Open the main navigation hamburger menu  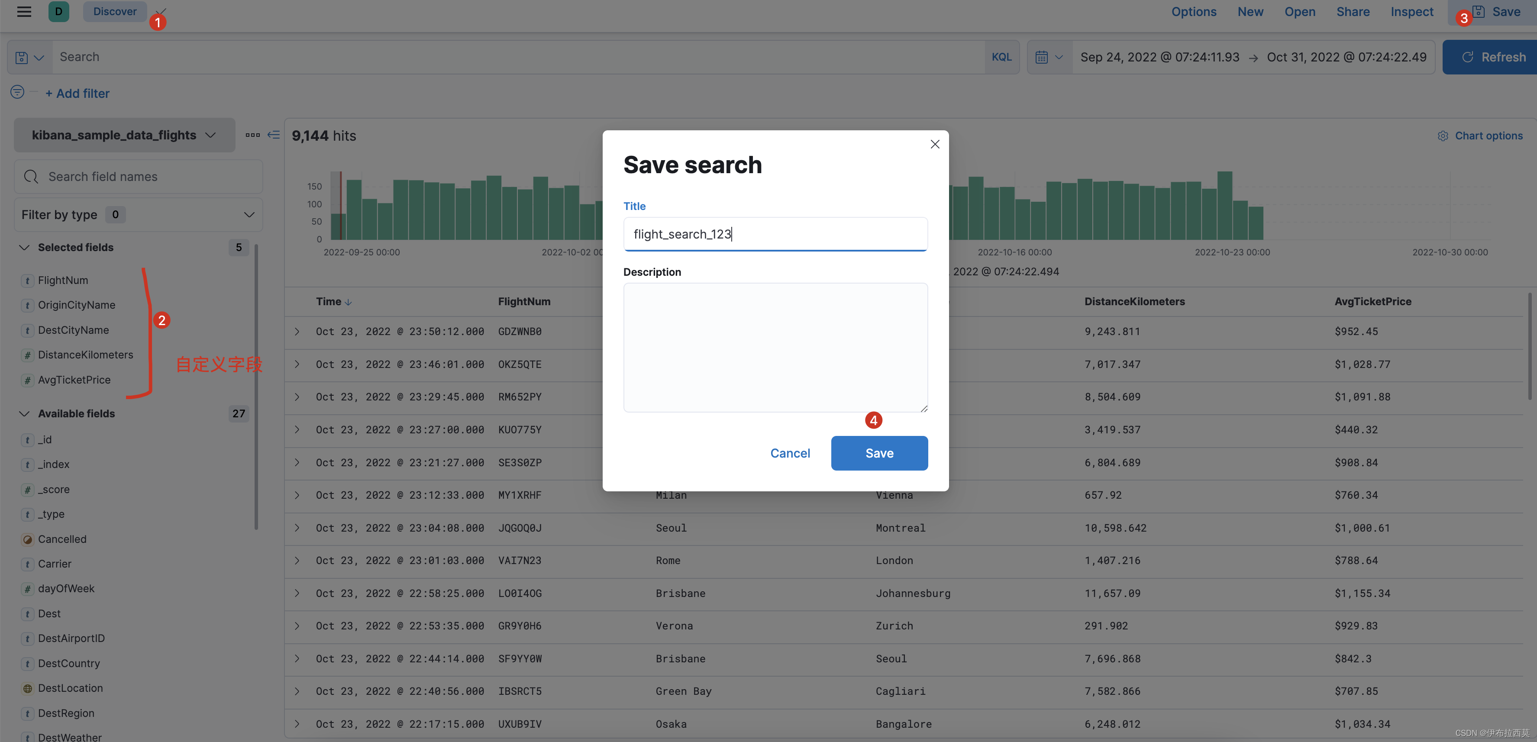pos(24,11)
